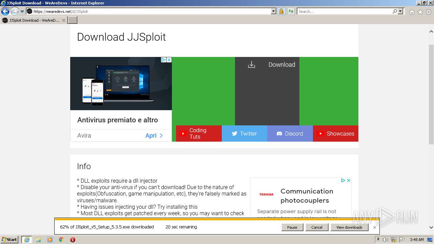Open the Showcases YouTube link
Screen dimensions: 434x244
(336, 134)
